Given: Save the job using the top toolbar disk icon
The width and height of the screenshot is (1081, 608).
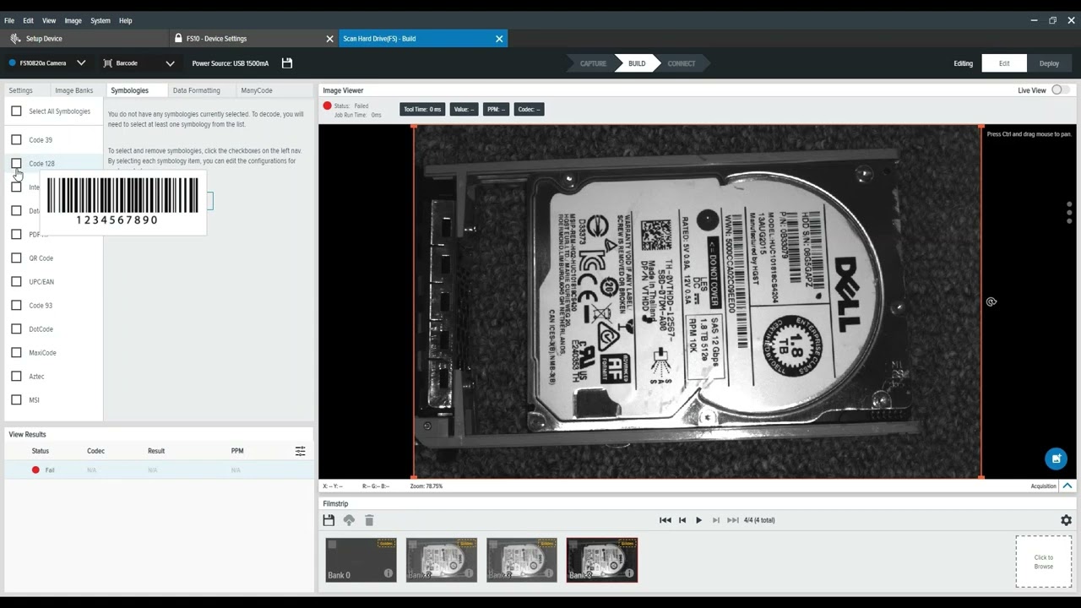Looking at the screenshot, I should (x=287, y=63).
